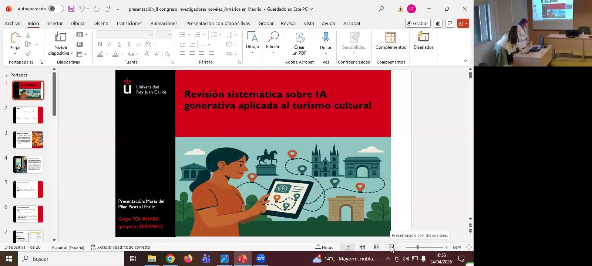Viewport: 592px width, 266px height.
Task: Align paragraph text right
Action: 202,54
